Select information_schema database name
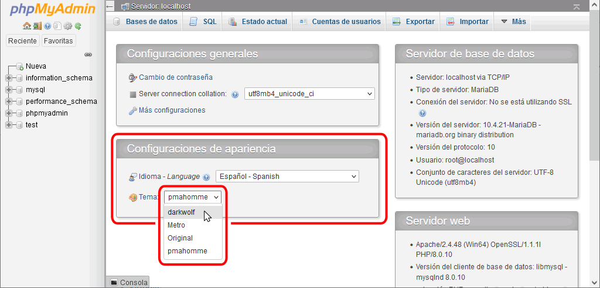Image resolution: width=600 pixels, height=288 pixels. (x=59, y=78)
